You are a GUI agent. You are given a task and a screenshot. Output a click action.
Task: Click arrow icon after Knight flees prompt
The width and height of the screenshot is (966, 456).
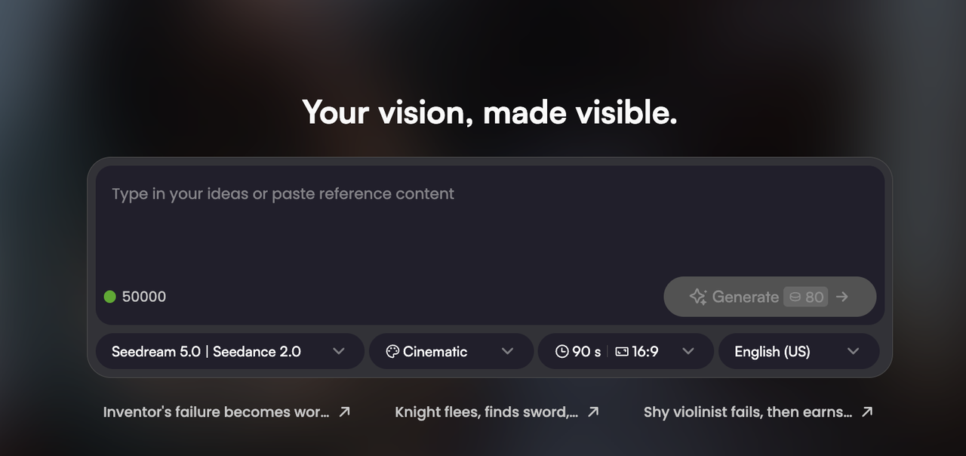point(593,411)
